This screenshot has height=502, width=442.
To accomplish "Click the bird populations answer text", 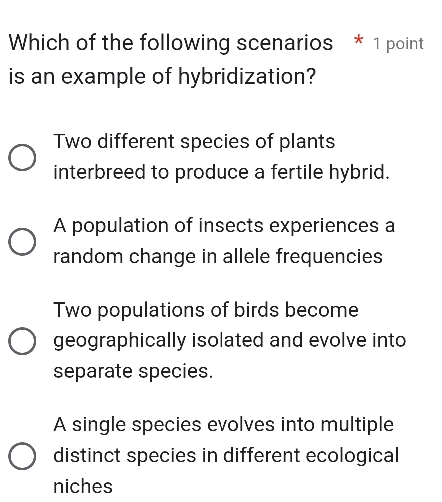I will click(229, 340).
